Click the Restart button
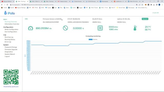The height and width of the screenshot is (92, 164). coord(145,19)
